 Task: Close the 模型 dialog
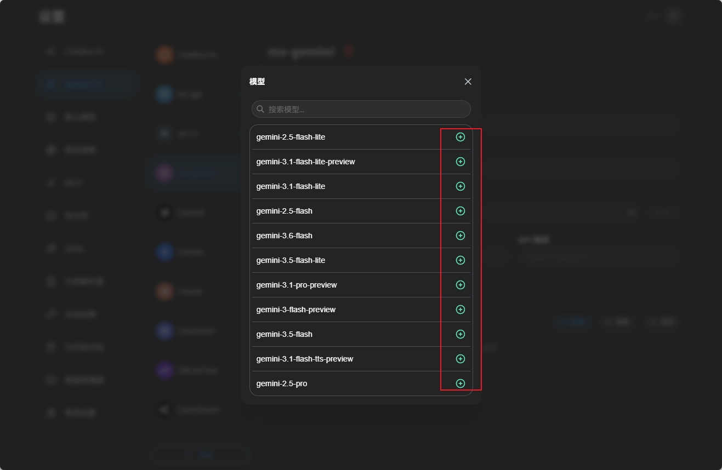[468, 82]
